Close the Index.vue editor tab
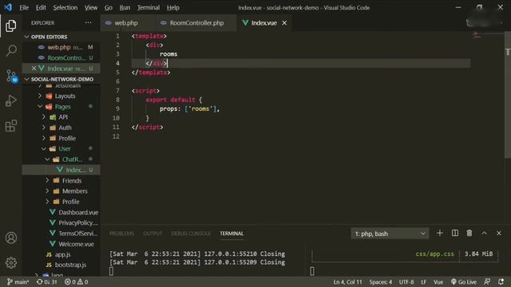This screenshot has width=511, height=287. pyautogui.click(x=284, y=23)
